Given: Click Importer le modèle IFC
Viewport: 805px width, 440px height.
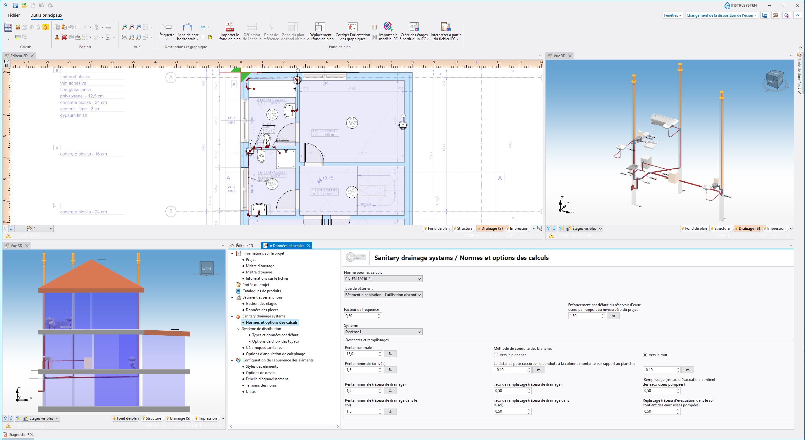Looking at the screenshot, I should (x=388, y=31).
